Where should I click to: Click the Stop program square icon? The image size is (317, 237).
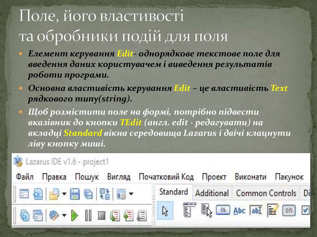(101, 215)
